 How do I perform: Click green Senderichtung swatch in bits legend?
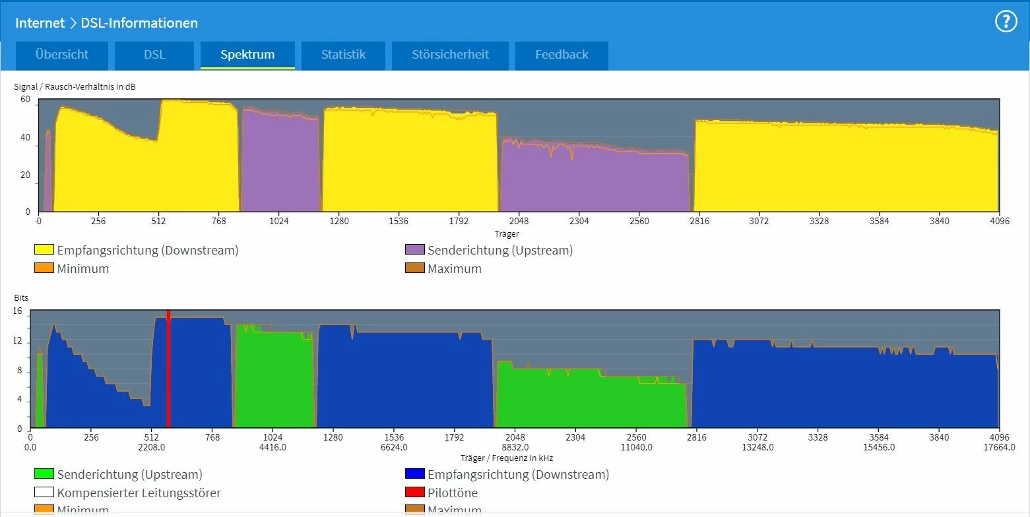coord(44,474)
